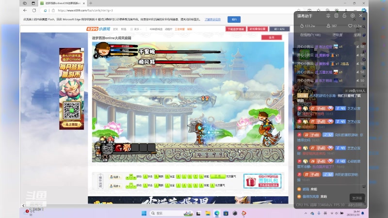
Task: Click the 4399 小游戏 logo
Action: 98,29
